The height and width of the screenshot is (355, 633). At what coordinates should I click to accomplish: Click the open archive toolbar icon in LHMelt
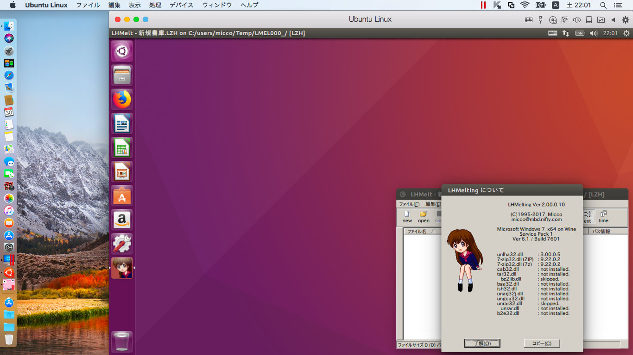tap(424, 217)
